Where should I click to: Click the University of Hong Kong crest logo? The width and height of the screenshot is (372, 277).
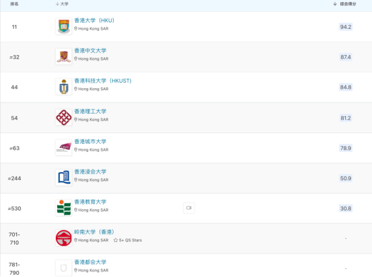64,27
